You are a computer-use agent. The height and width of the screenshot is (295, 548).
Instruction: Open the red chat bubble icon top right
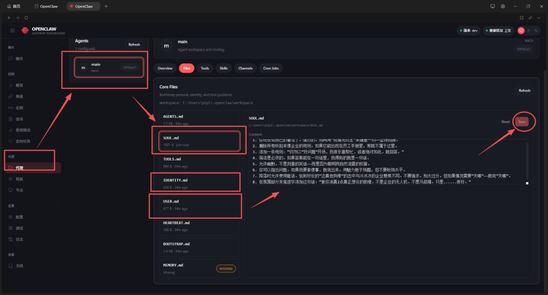(x=521, y=30)
